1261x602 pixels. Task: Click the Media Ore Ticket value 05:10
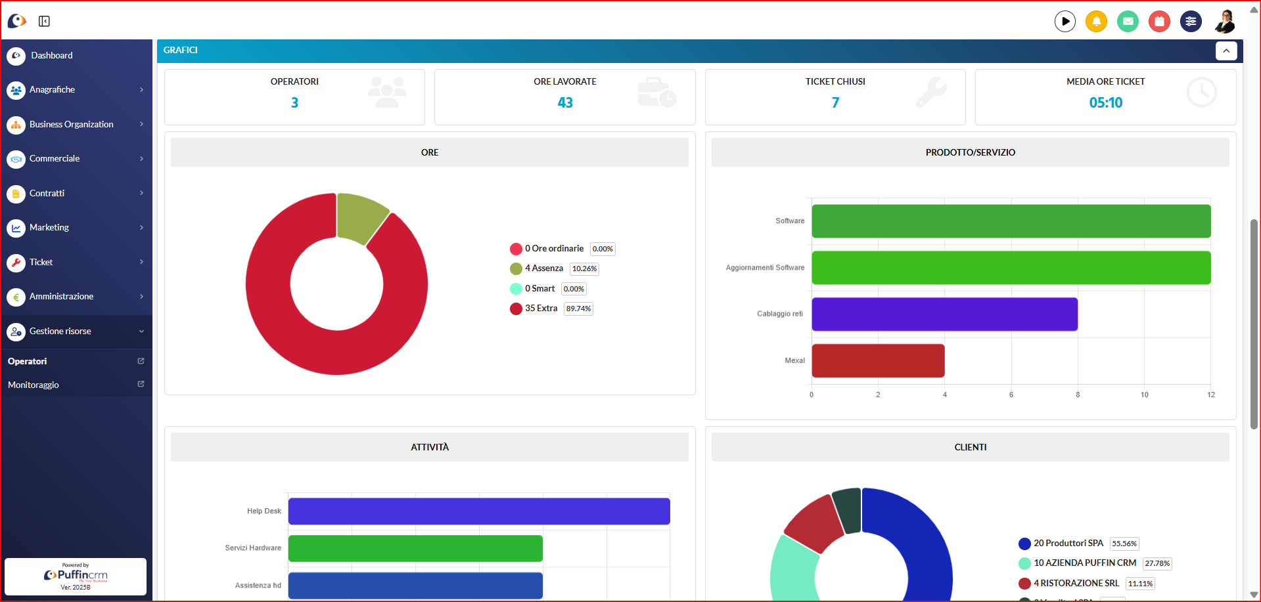pyautogui.click(x=1106, y=103)
